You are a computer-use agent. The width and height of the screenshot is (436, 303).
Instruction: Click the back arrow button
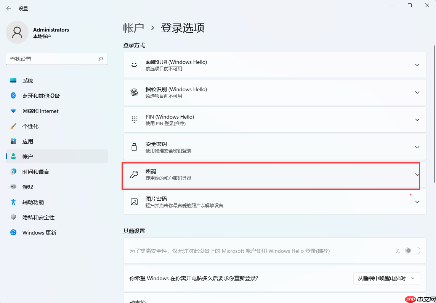pos(8,8)
